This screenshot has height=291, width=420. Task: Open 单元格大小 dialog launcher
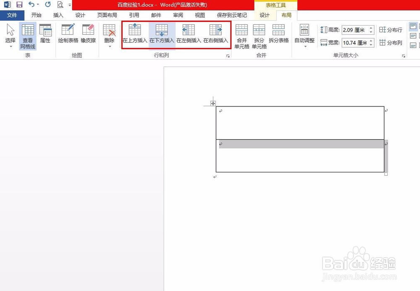pyautogui.click(x=403, y=56)
